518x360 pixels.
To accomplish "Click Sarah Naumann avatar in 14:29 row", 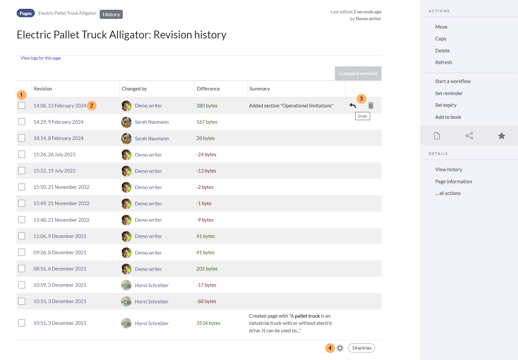I will [126, 122].
